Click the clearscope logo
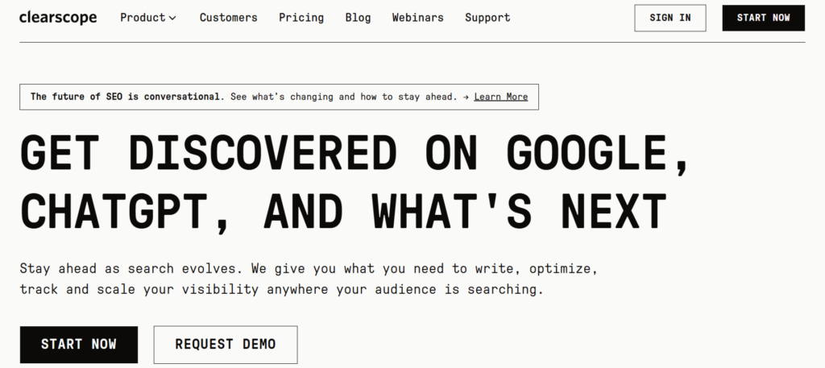Screen dimensions: 825x368 coord(58,17)
